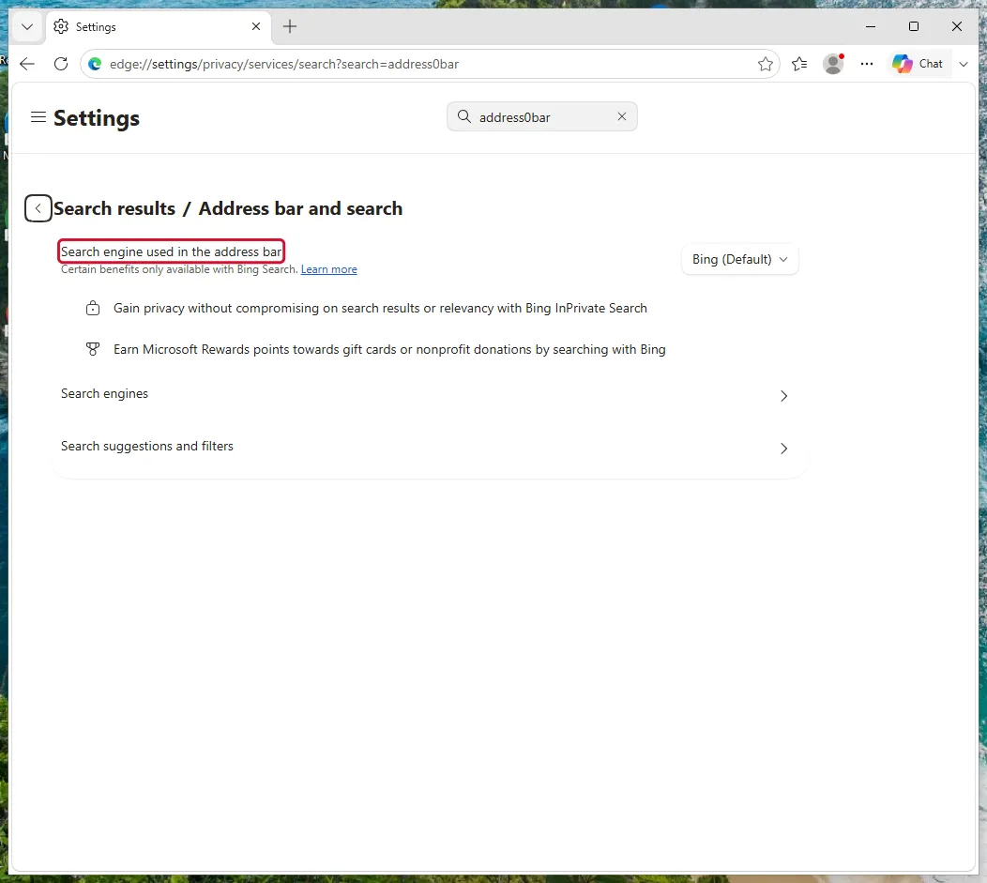Click Search engine used in the address bar label
This screenshot has height=883, width=987.
[171, 251]
